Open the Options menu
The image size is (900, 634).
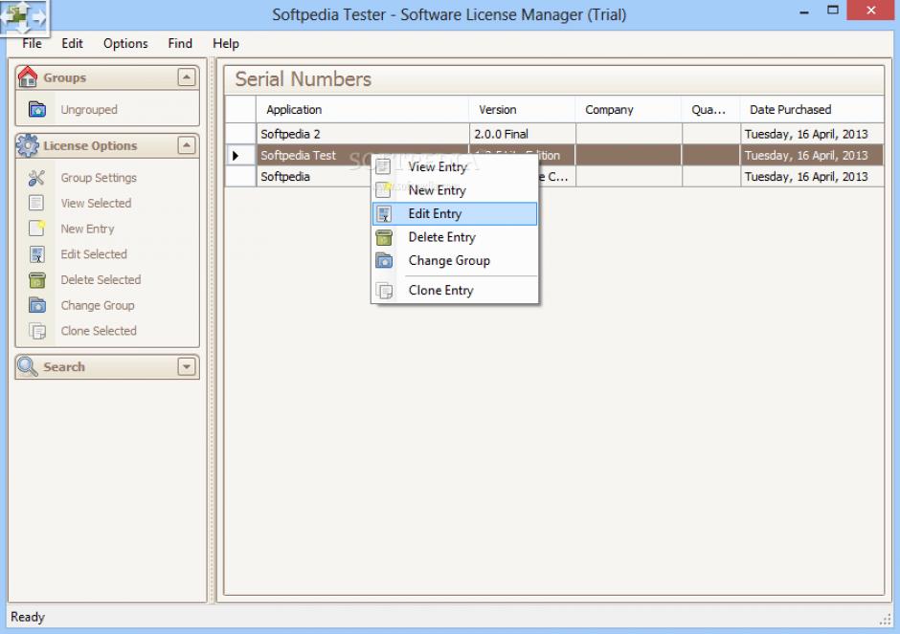pos(125,44)
